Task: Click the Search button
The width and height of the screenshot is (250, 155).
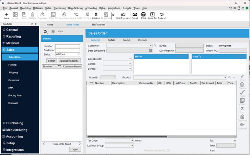Action: (51, 61)
